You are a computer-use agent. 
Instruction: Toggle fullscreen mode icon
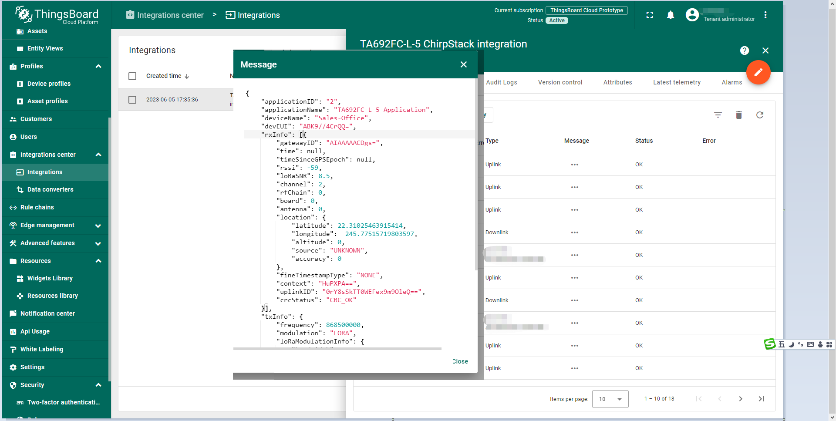(650, 15)
